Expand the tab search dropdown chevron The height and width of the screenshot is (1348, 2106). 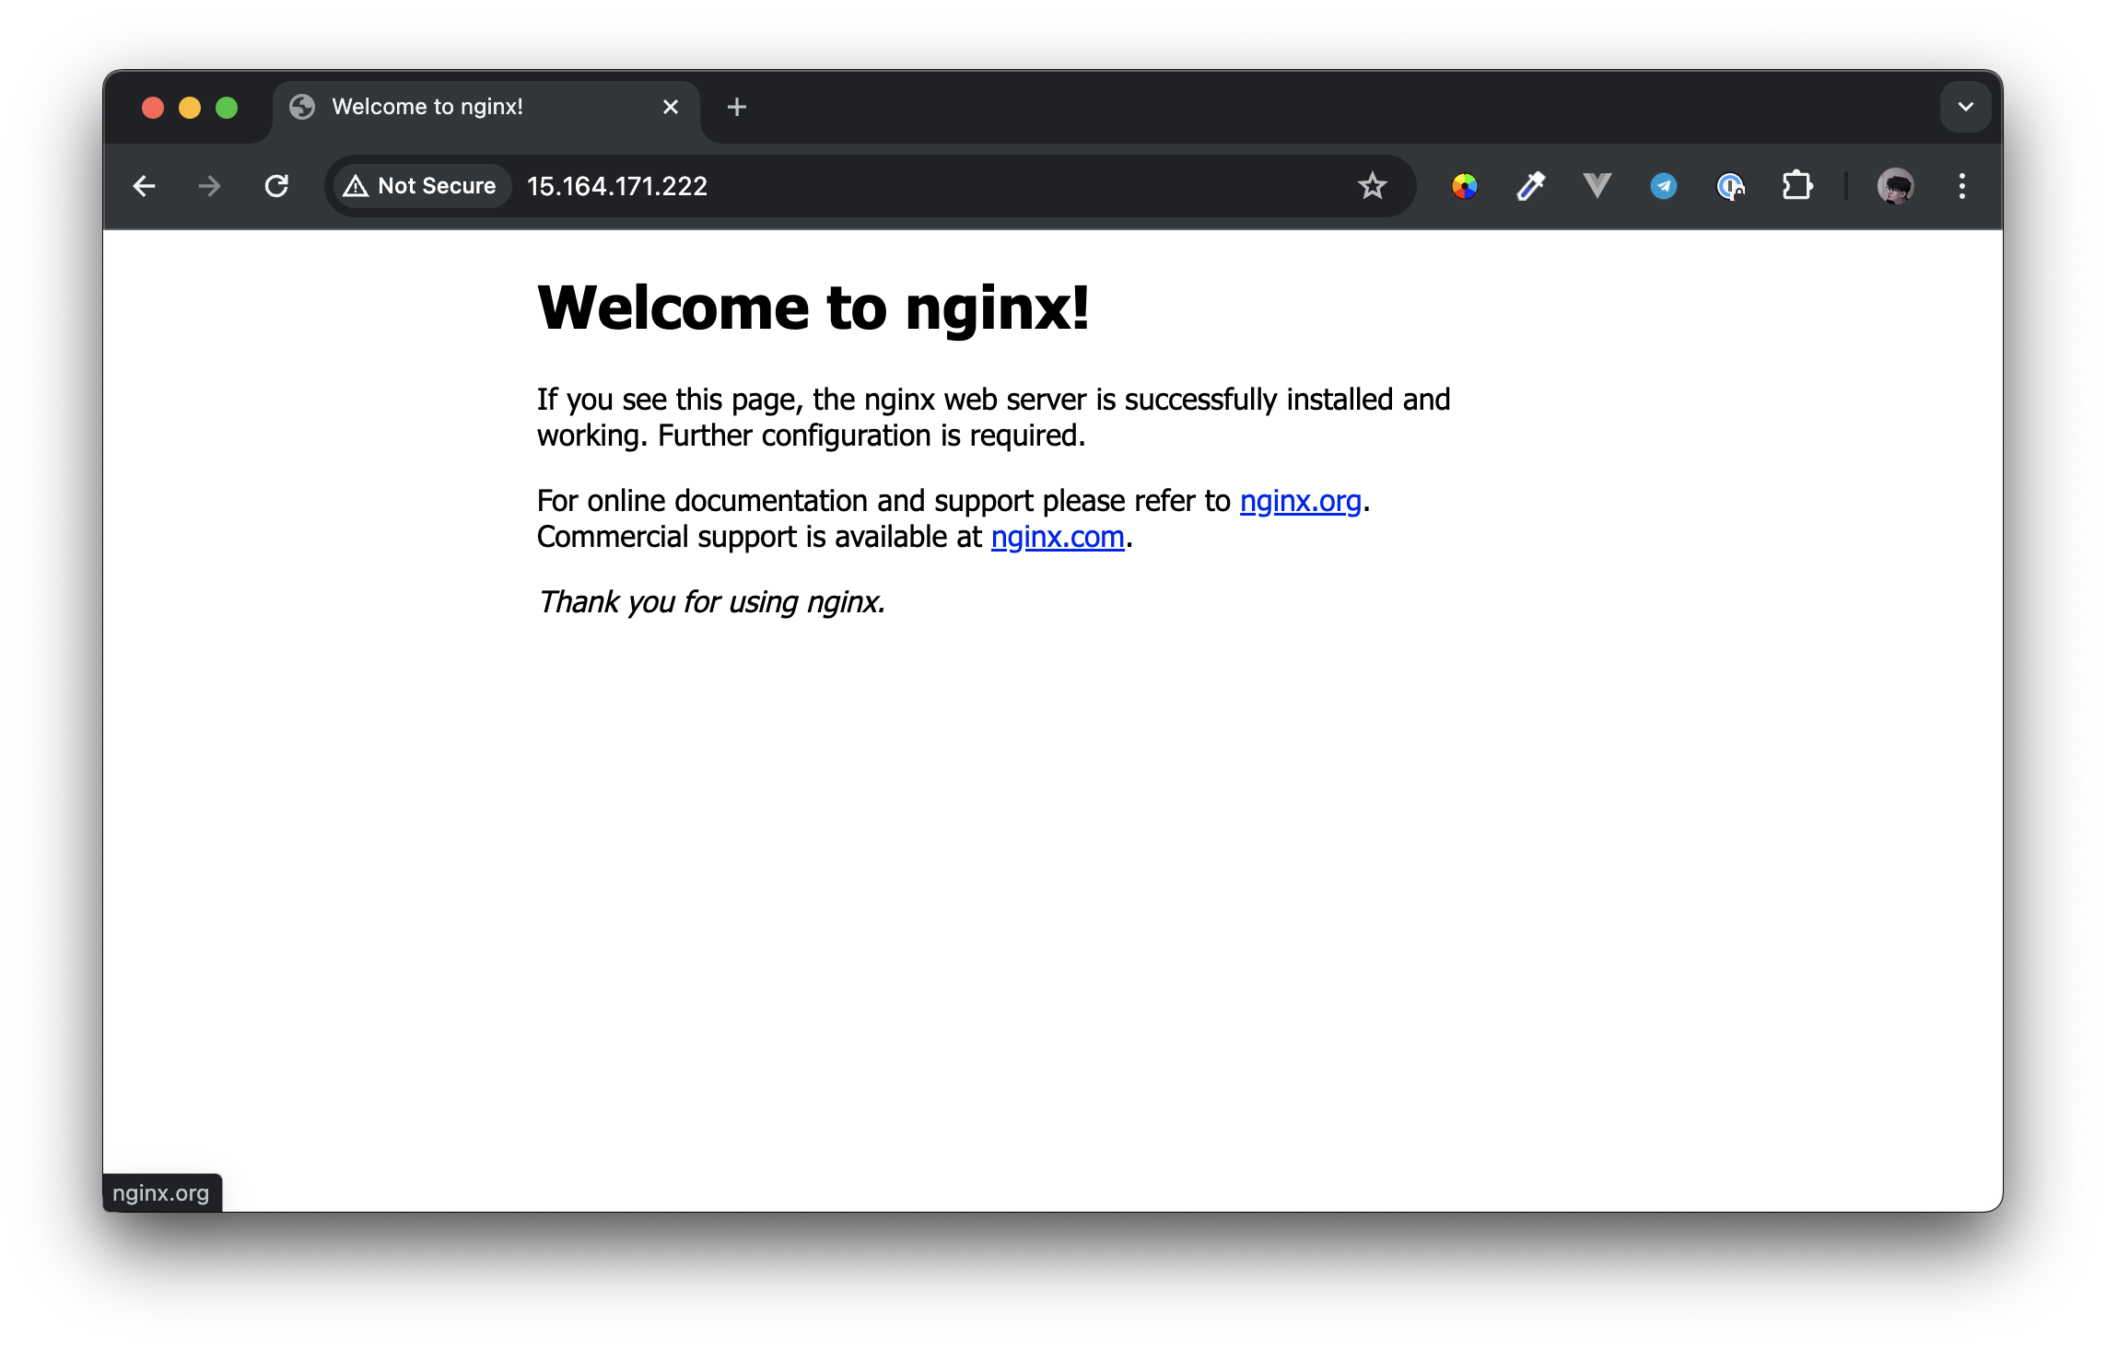tap(1965, 107)
